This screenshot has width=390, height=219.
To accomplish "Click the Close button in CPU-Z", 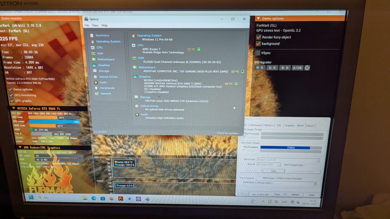I will 312,195.
